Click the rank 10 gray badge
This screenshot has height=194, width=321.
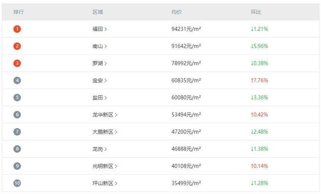tap(17, 183)
